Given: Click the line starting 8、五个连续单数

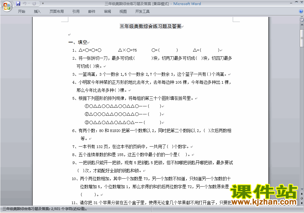Looking at the screenshot, I should tap(132, 155).
